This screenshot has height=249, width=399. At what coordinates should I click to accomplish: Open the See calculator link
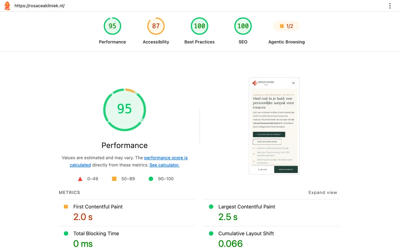coord(164,165)
